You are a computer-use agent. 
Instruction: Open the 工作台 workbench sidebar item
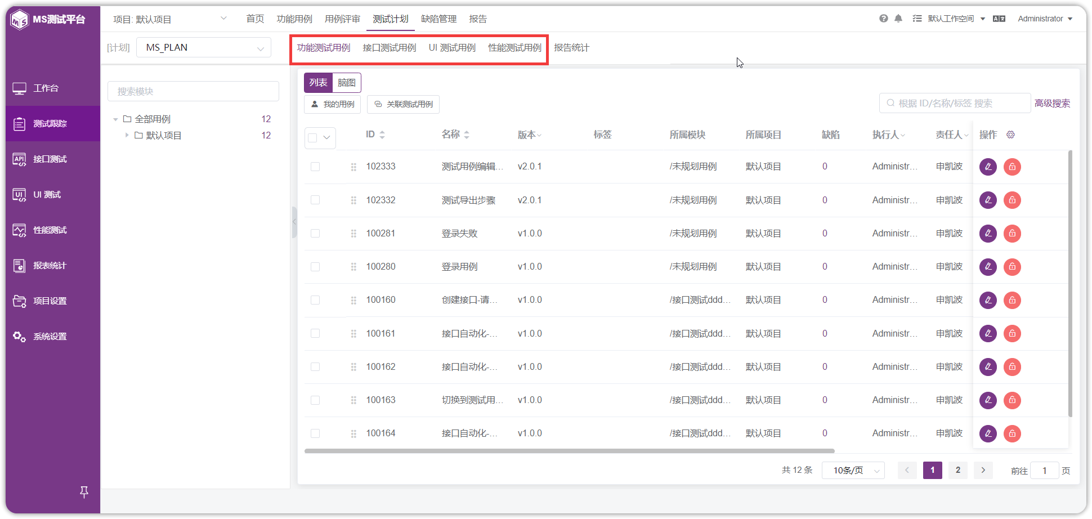(x=53, y=88)
